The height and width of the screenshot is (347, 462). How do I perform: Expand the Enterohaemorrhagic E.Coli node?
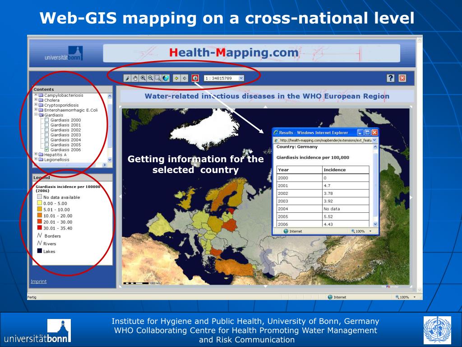36,110
